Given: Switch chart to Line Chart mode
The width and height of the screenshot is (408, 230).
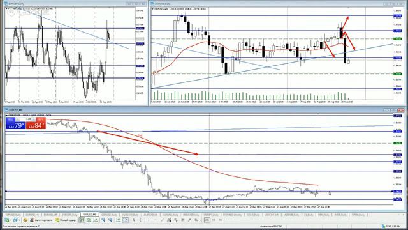Looking at the screenshot, I should [x=96, y=220].
